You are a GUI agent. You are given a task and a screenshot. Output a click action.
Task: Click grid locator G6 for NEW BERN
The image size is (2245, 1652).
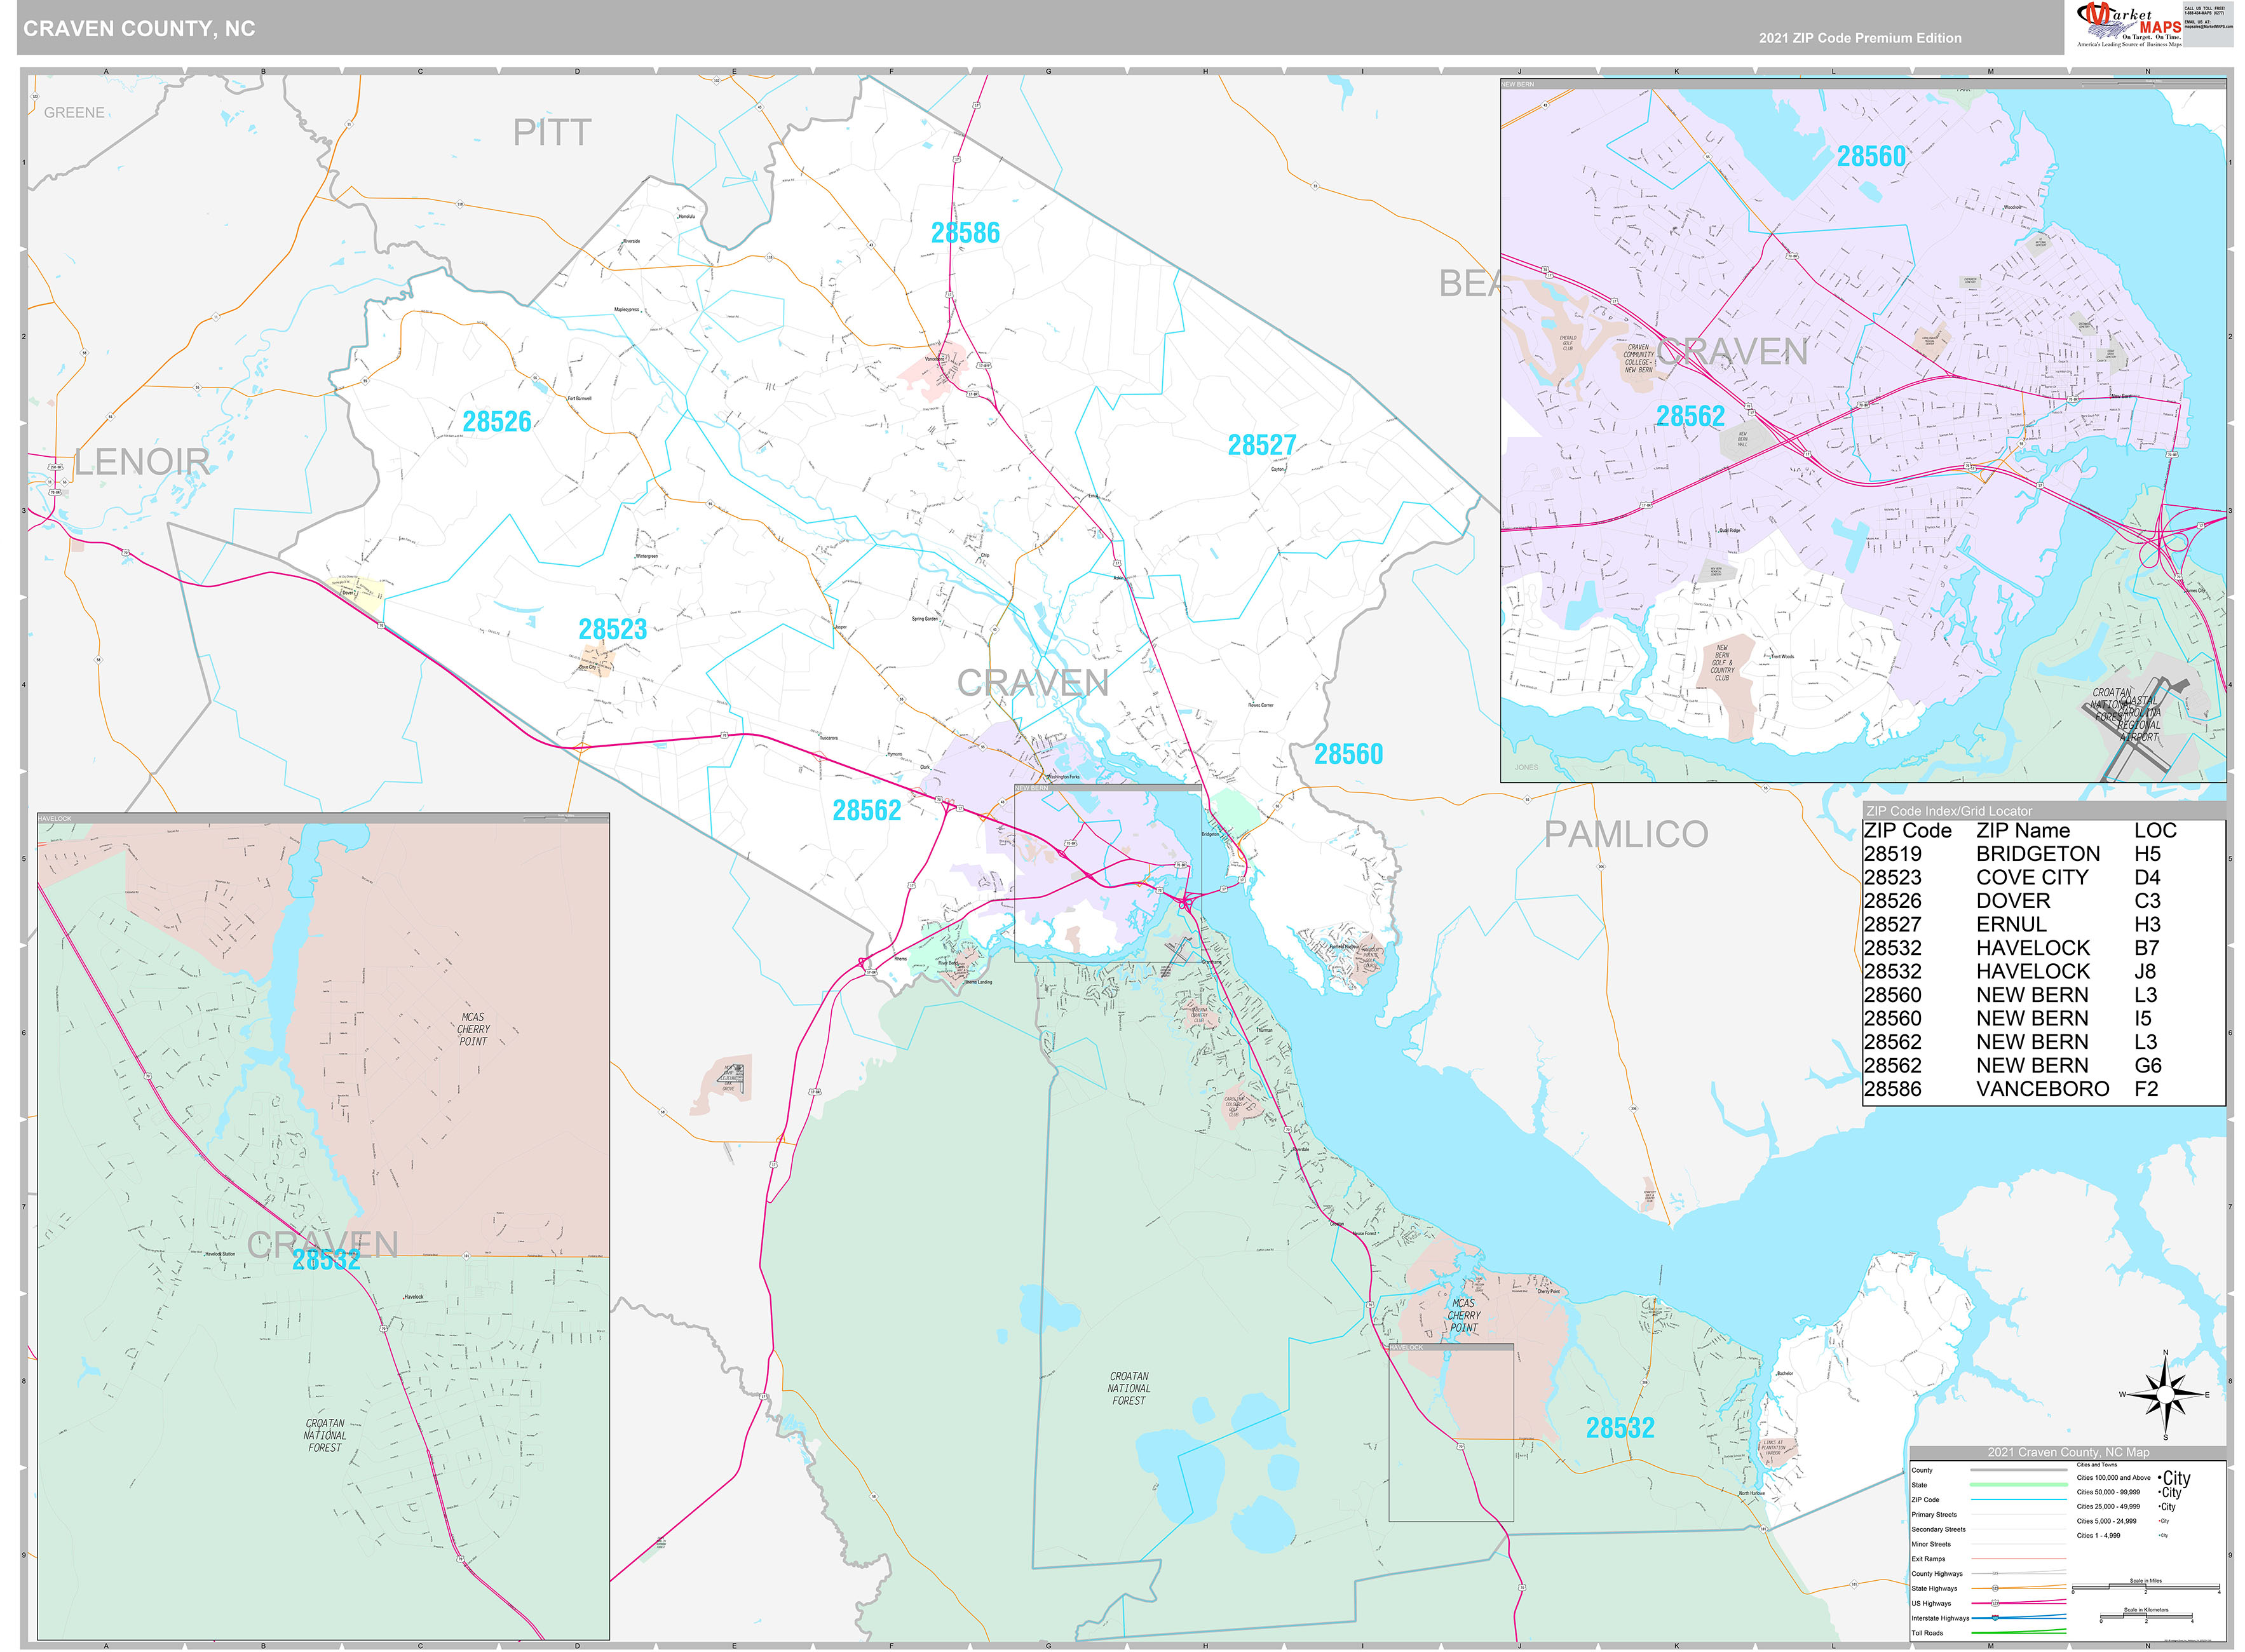coord(2148,1066)
